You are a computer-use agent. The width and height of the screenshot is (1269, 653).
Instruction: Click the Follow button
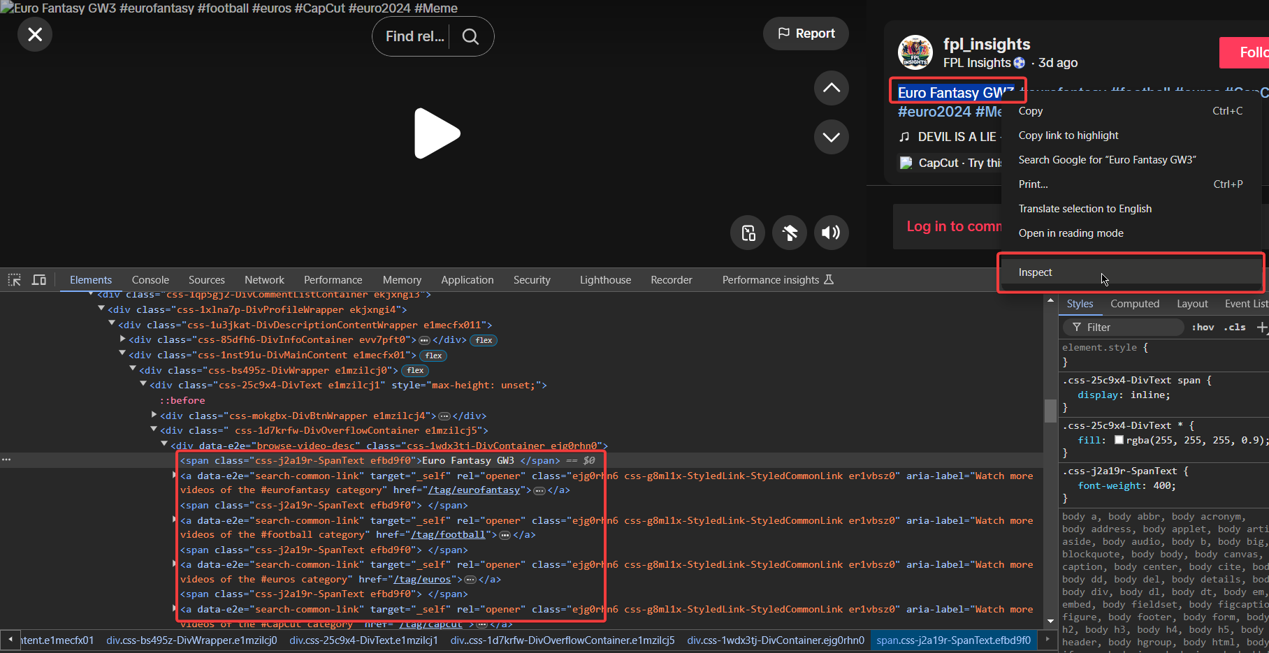pos(1251,52)
